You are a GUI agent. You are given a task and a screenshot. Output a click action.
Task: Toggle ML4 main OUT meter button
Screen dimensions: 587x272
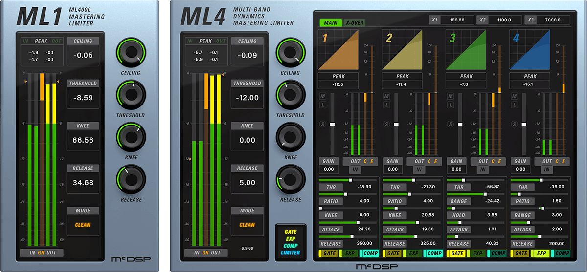click(x=216, y=253)
